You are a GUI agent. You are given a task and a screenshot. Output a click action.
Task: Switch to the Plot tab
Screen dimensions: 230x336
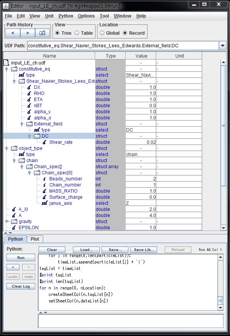(x=35, y=239)
